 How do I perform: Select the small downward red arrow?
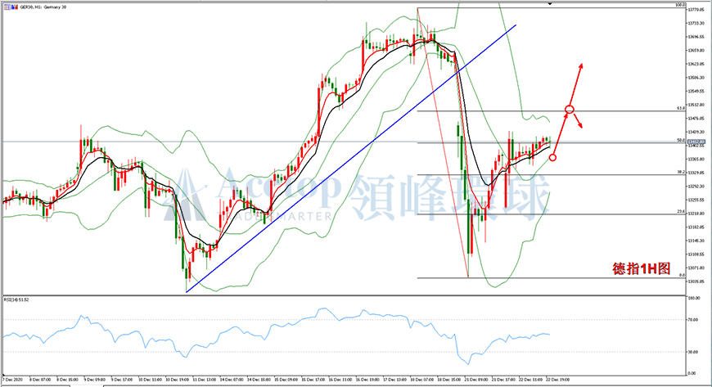[x=578, y=121]
